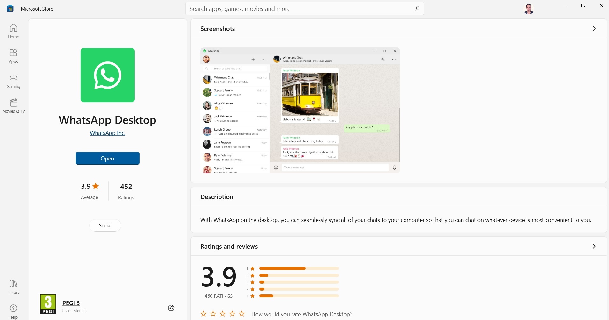Open the Apps section

click(13, 56)
